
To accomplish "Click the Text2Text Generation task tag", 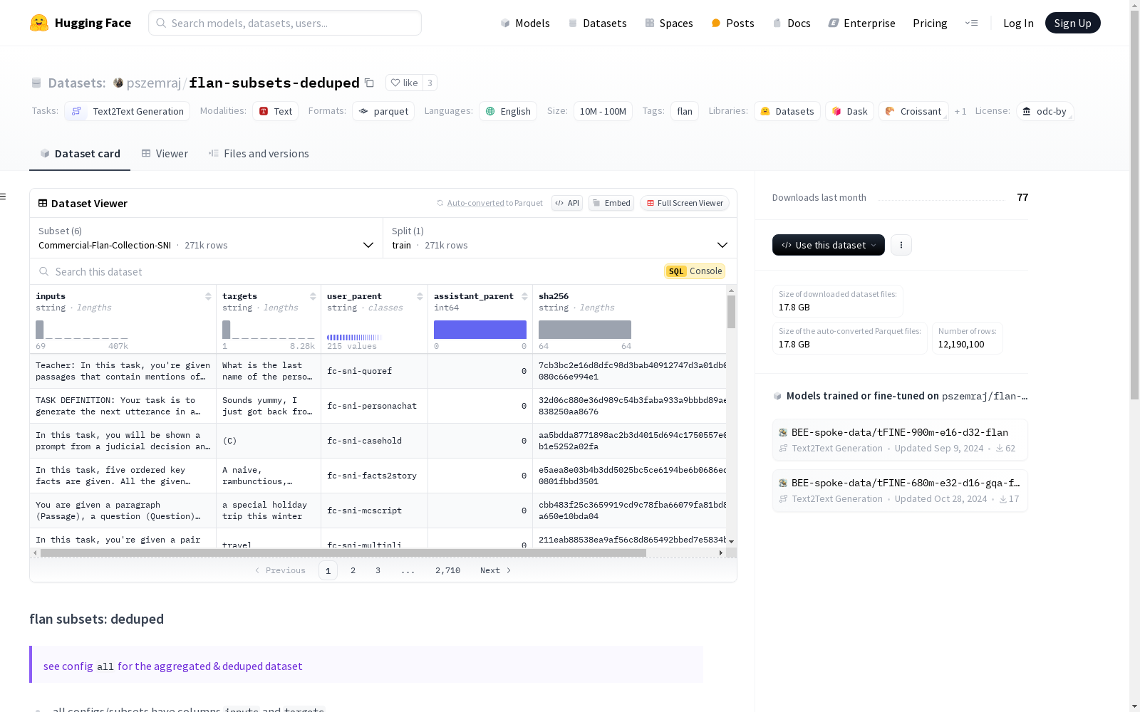I will [128, 111].
